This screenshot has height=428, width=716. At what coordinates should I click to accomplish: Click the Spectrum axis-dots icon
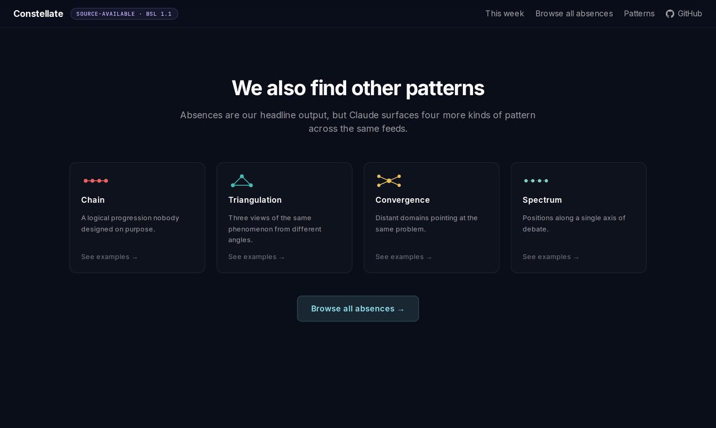point(536,181)
